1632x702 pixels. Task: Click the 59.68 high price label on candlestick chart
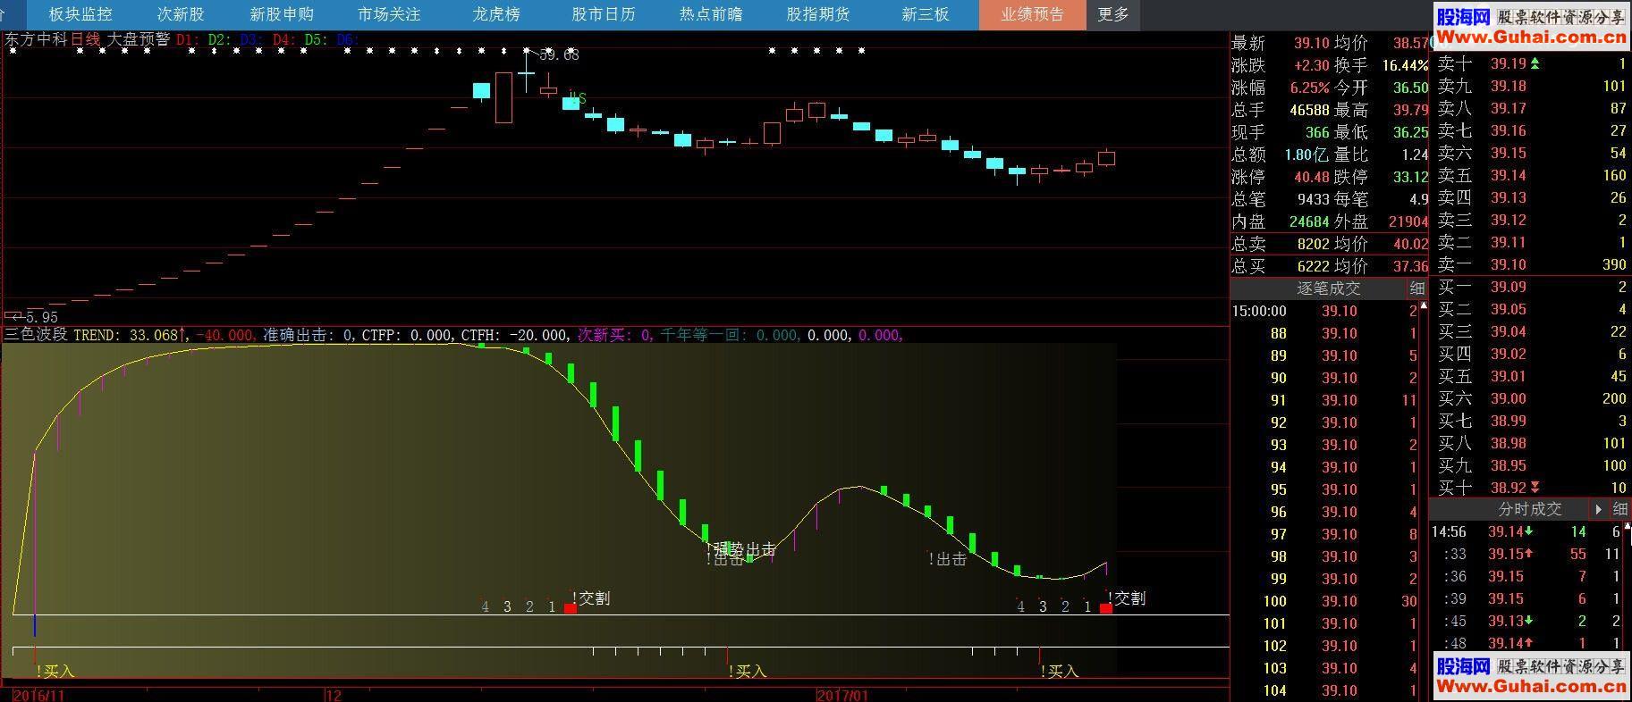[x=559, y=55]
